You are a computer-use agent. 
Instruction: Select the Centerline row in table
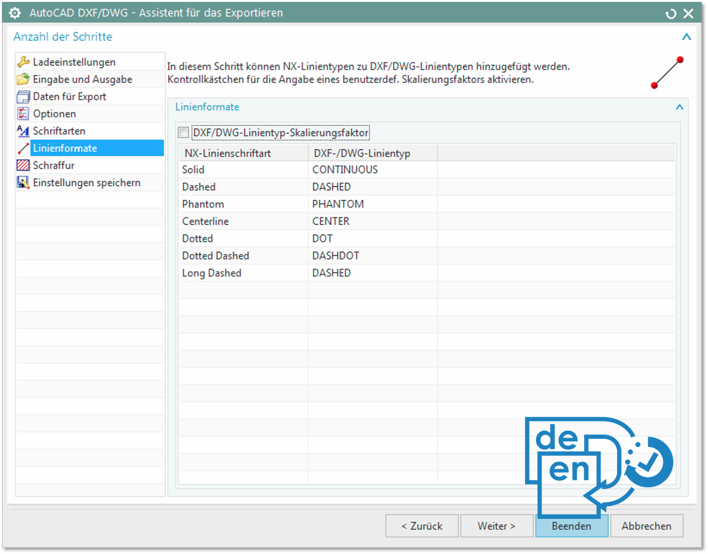tap(206, 221)
